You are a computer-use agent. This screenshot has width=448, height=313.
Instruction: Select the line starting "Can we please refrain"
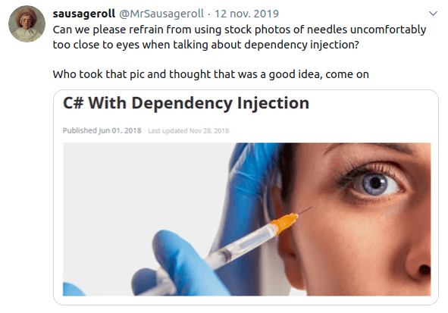tap(239, 30)
